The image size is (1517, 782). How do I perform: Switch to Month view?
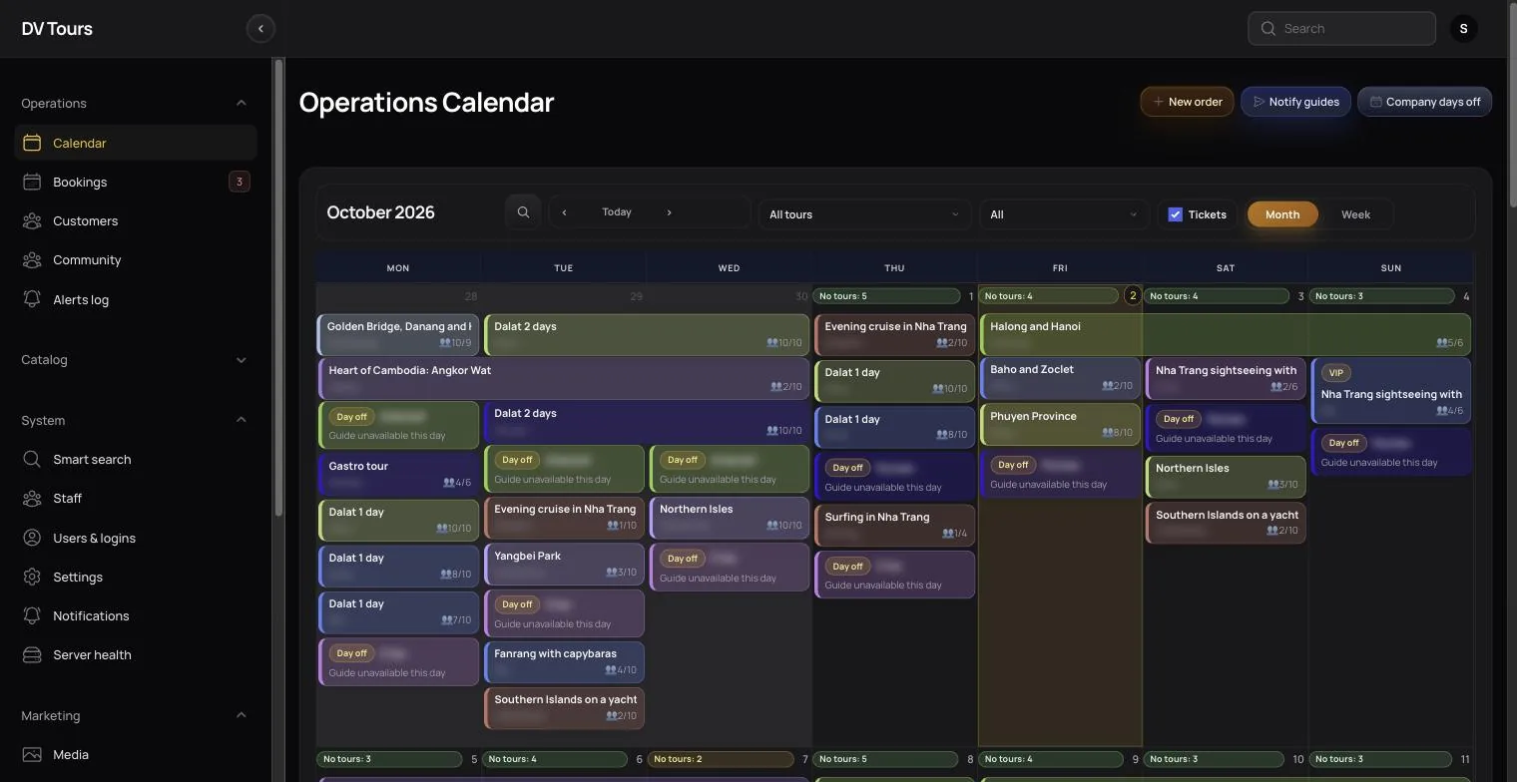[x=1282, y=214]
